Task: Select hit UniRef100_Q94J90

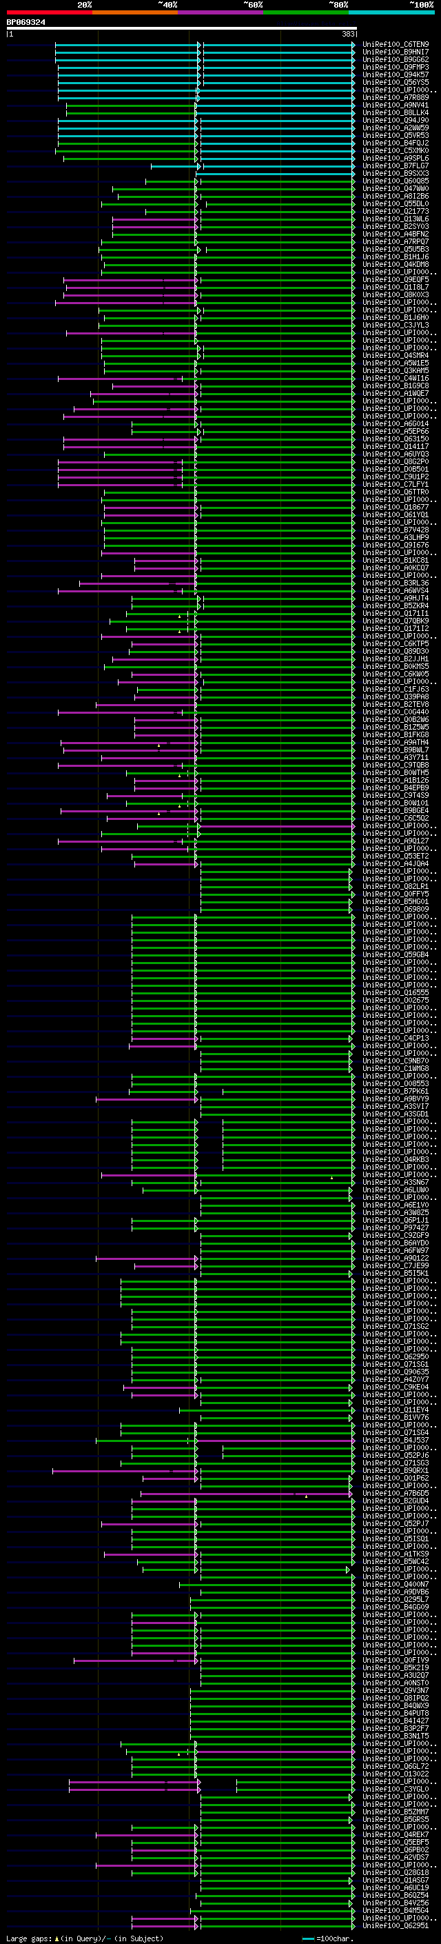Action: coord(395,120)
